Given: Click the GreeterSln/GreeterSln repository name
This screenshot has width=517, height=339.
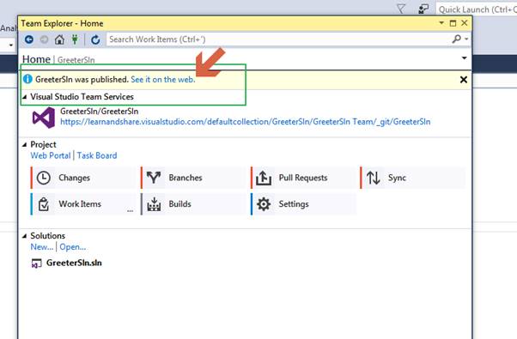Looking at the screenshot, I should (x=100, y=112).
